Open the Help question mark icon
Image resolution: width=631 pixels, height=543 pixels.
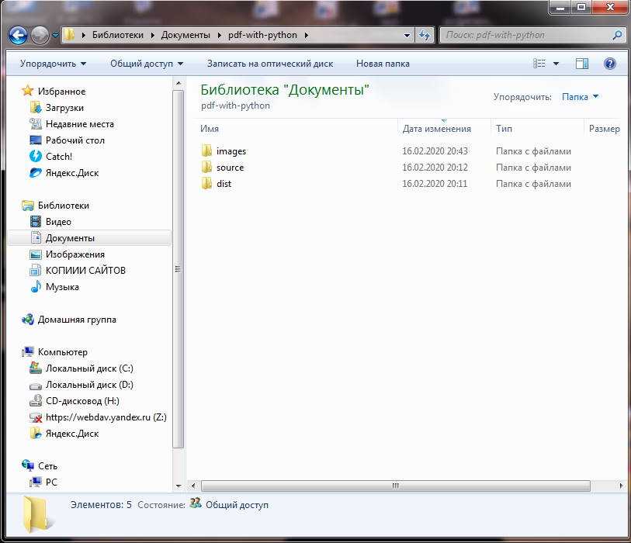pyautogui.click(x=609, y=64)
